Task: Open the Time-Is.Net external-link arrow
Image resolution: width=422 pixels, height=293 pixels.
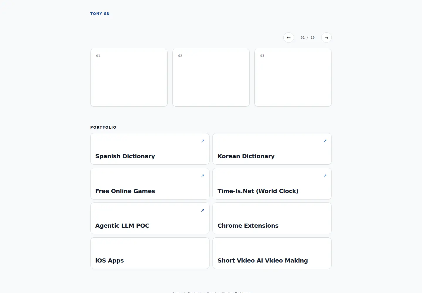Action: [325, 176]
